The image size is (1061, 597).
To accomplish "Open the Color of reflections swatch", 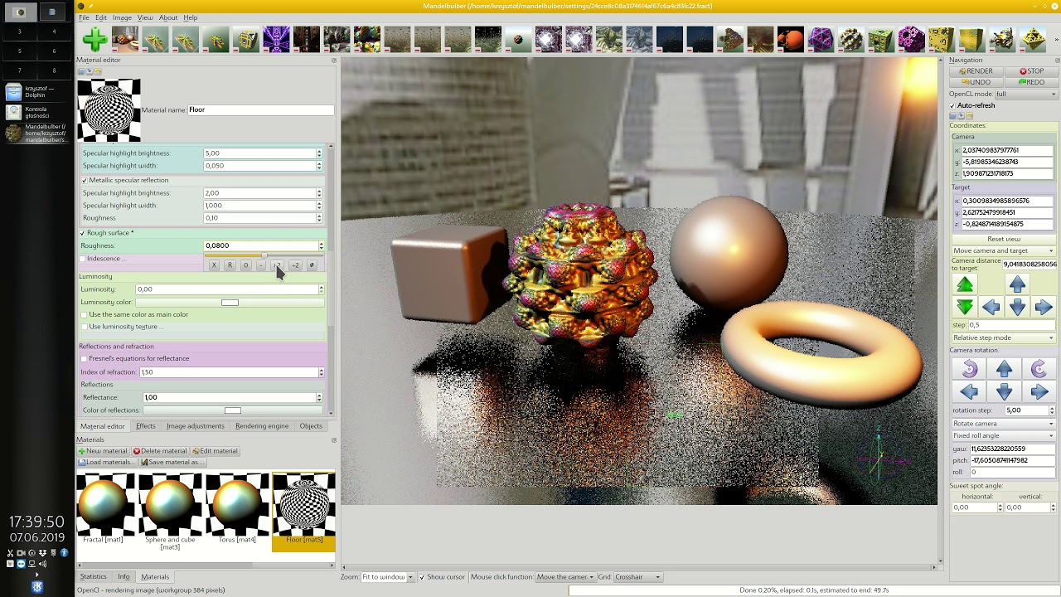I will (232, 410).
